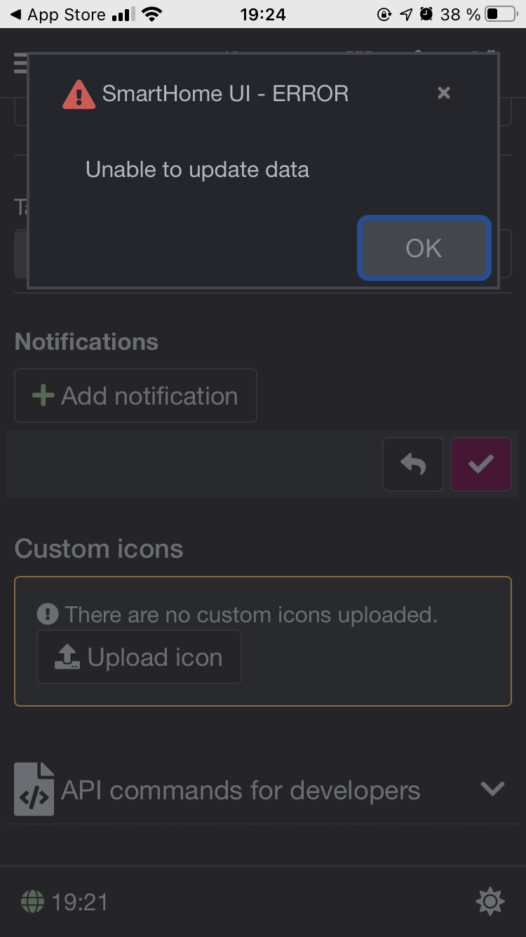Click the exclamation mark info icon
526x937 pixels.
pyautogui.click(x=48, y=615)
